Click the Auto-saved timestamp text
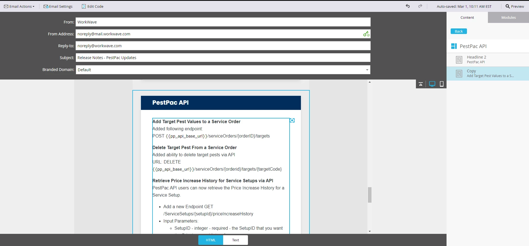The height and width of the screenshot is (246, 529). [464, 6]
